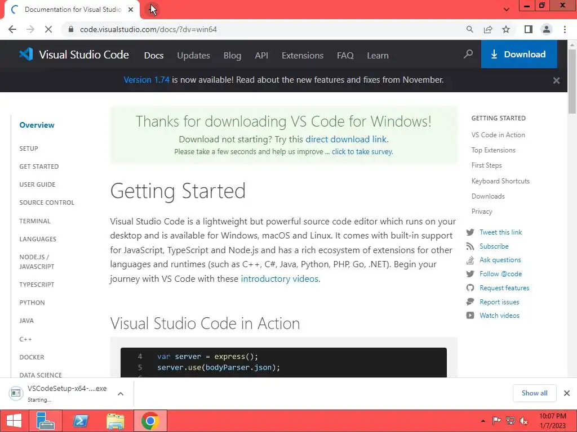The image size is (577, 432).
Task: View site info via the lock icon
Action: 71,29
